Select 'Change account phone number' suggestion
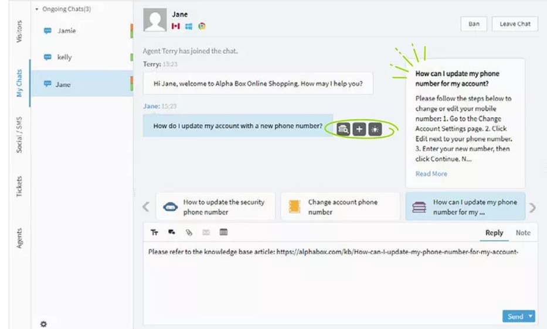This screenshot has height=329, width=547. pos(340,207)
